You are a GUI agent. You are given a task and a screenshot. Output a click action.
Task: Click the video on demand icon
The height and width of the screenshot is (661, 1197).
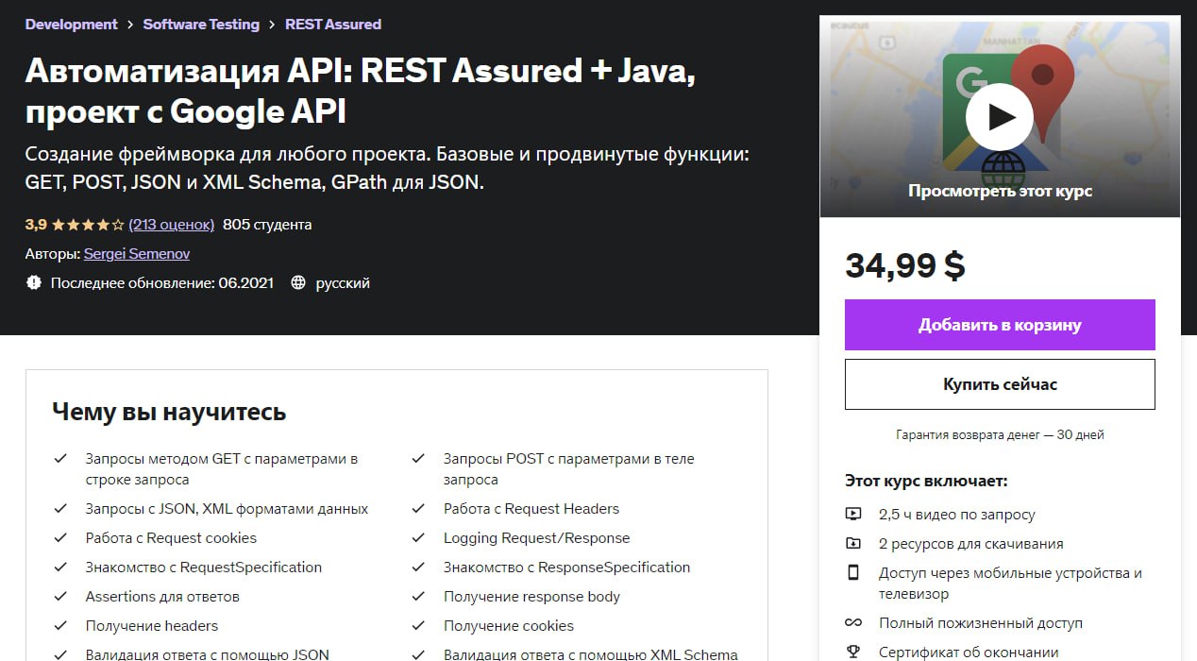click(853, 515)
